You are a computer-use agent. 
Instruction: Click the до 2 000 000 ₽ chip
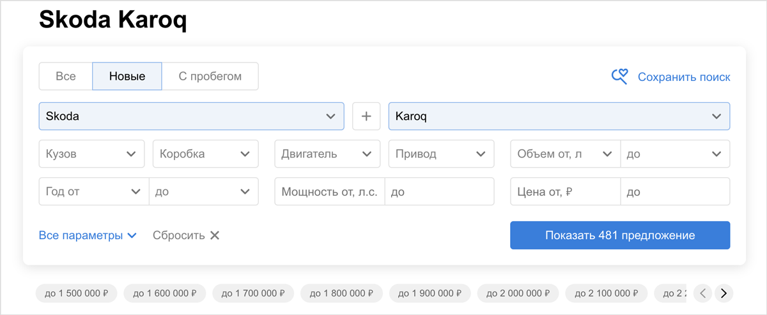point(518,293)
